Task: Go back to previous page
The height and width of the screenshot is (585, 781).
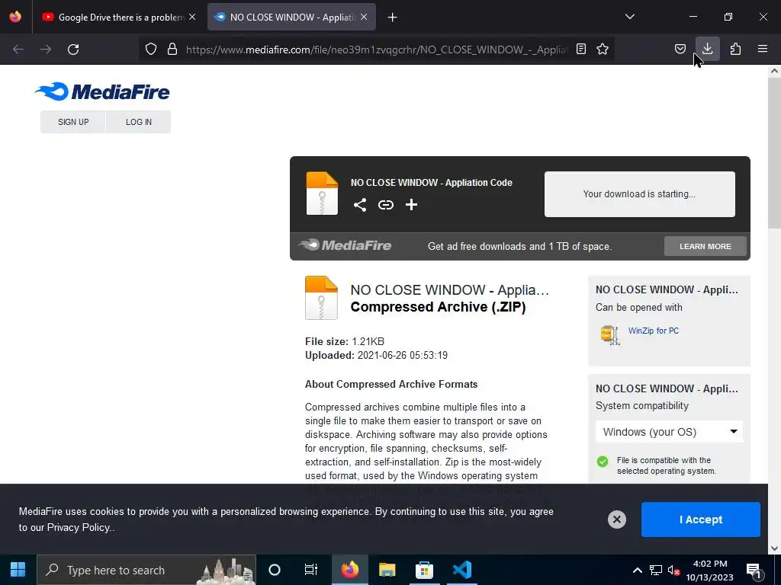Action: (x=18, y=50)
